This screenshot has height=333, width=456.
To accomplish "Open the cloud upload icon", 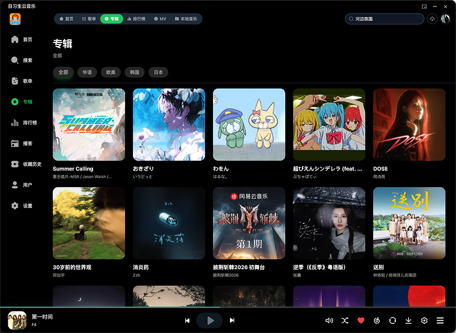I will (x=432, y=19).
